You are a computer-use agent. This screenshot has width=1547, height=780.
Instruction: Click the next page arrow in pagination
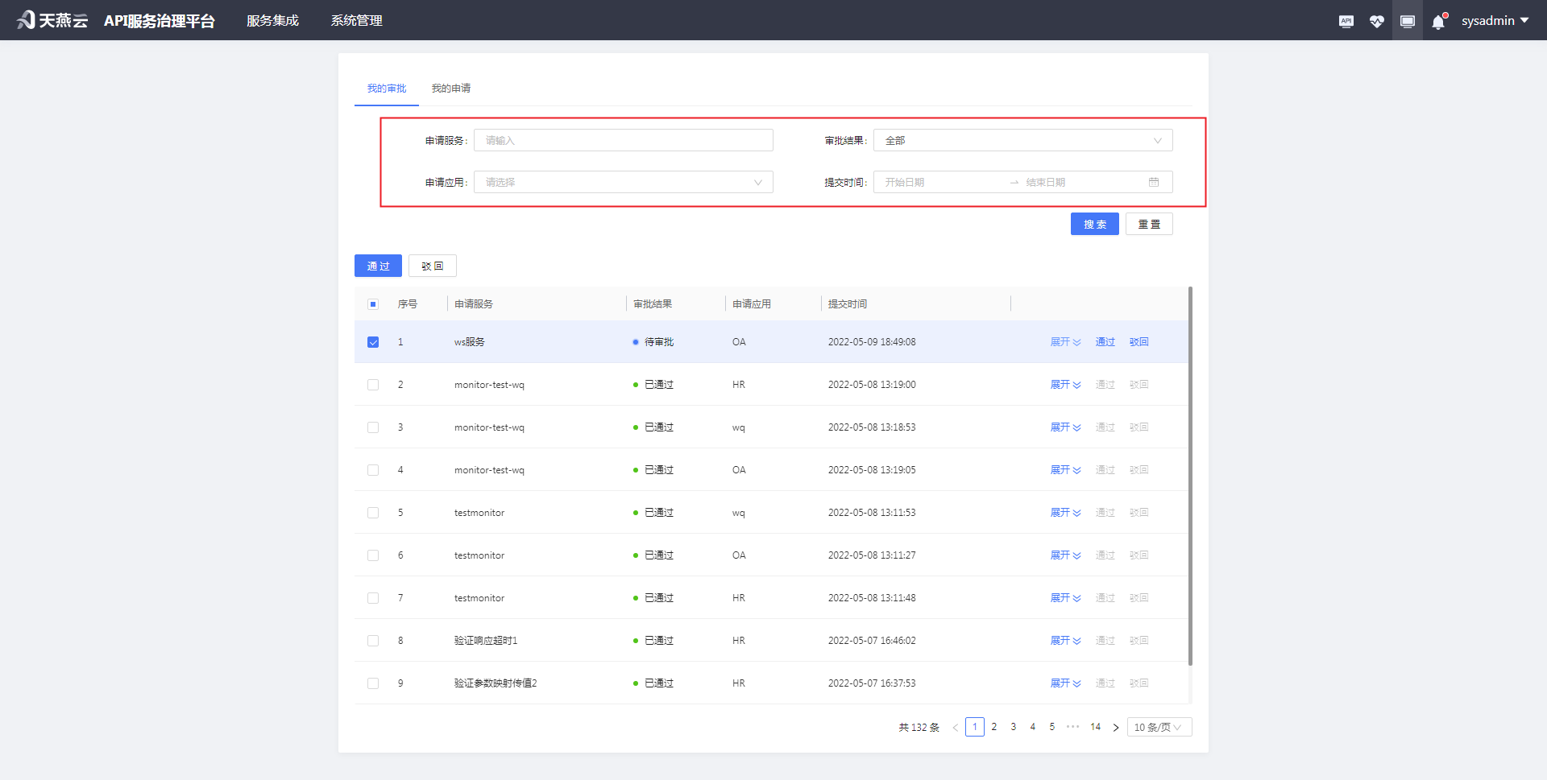point(1116,726)
